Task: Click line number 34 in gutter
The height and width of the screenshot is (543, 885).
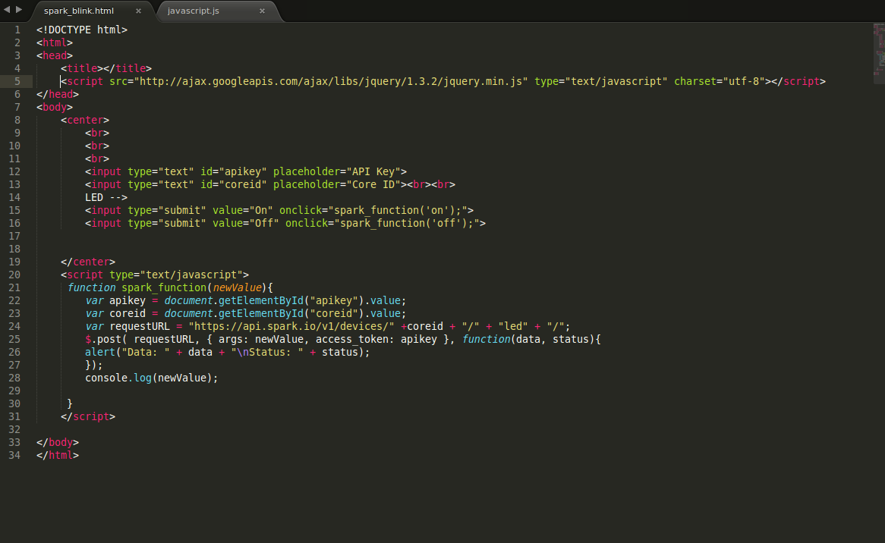Action: click(x=14, y=455)
